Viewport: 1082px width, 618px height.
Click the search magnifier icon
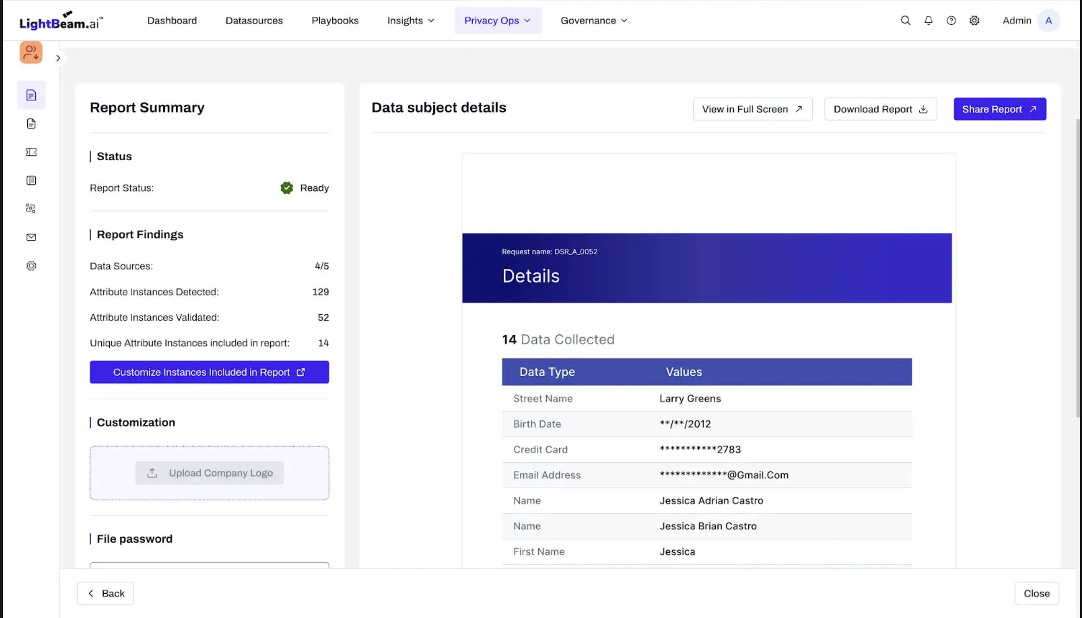pos(905,21)
